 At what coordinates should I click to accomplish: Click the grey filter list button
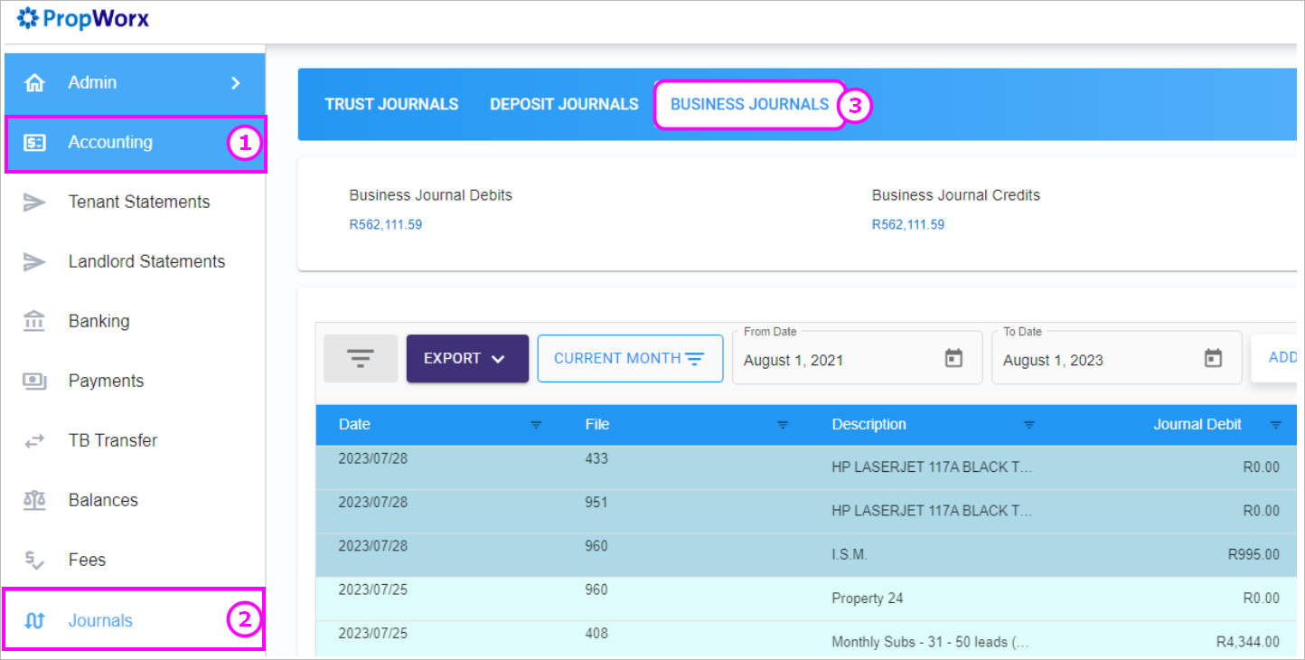pos(361,359)
